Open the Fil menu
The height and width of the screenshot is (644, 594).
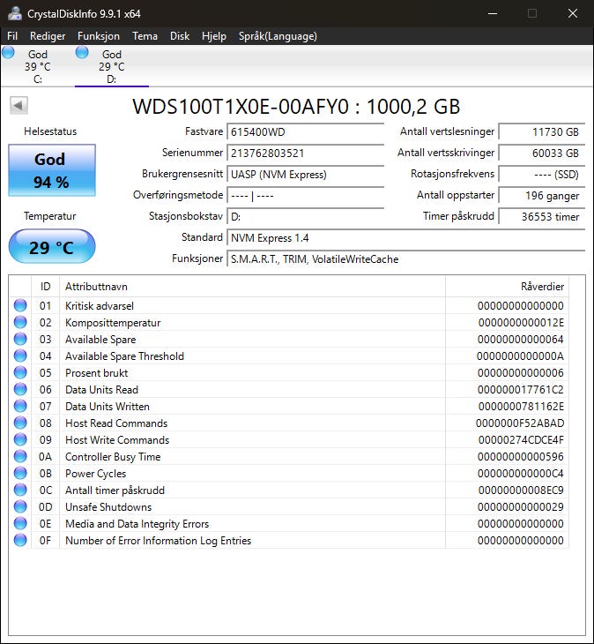coord(12,36)
